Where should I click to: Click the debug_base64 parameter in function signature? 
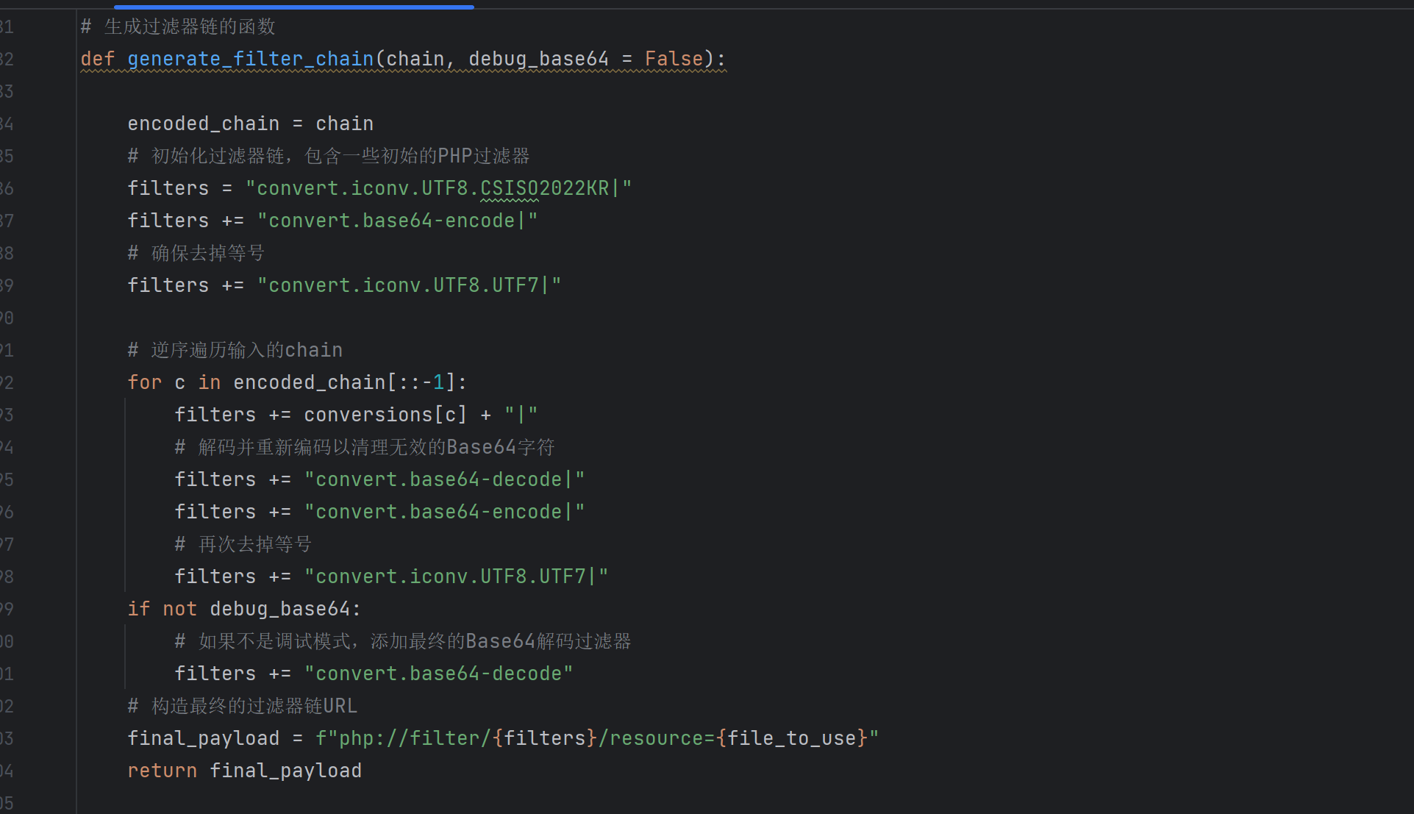pos(538,59)
